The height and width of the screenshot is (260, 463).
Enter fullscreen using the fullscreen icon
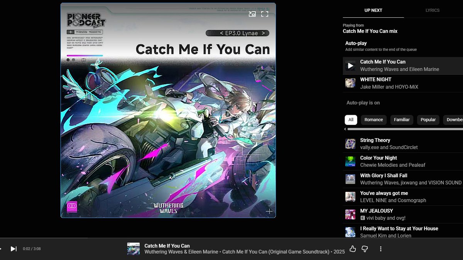pos(265,14)
